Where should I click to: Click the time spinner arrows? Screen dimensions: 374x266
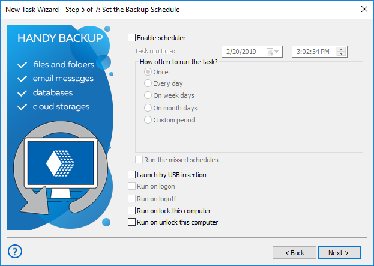pos(342,52)
